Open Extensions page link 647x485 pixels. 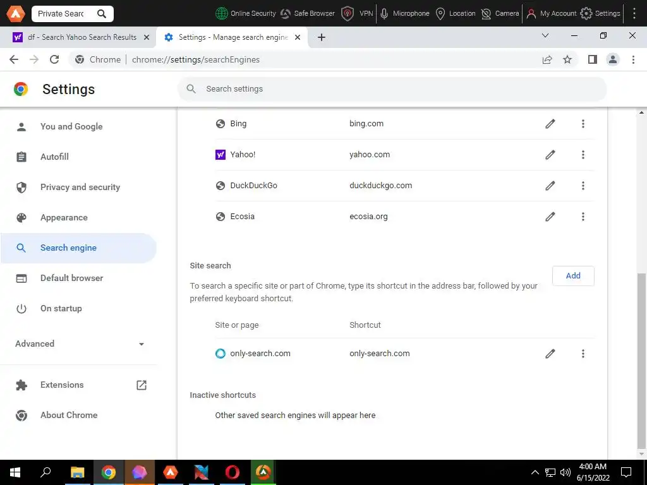(78, 385)
